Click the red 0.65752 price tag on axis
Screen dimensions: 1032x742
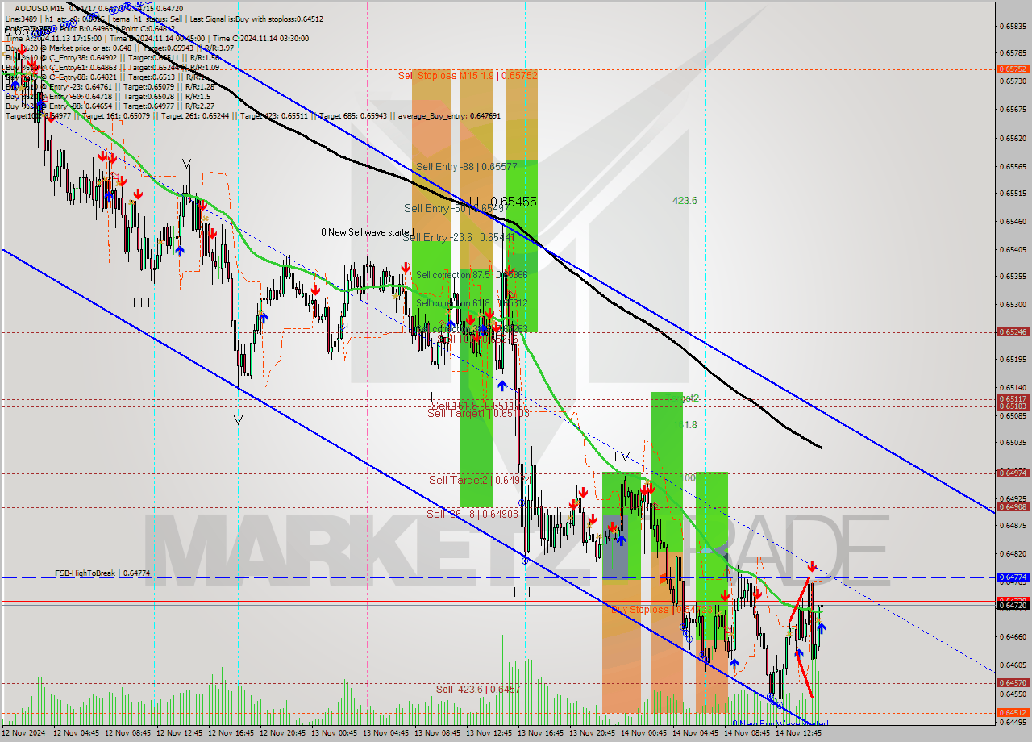click(x=1013, y=69)
